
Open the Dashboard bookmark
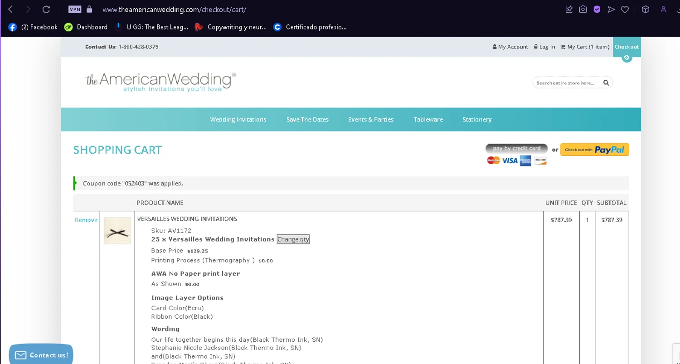tap(86, 27)
